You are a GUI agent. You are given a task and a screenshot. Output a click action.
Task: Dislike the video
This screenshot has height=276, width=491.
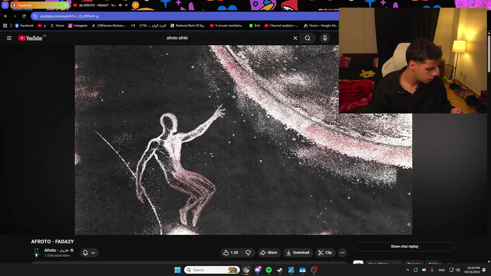(248, 253)
